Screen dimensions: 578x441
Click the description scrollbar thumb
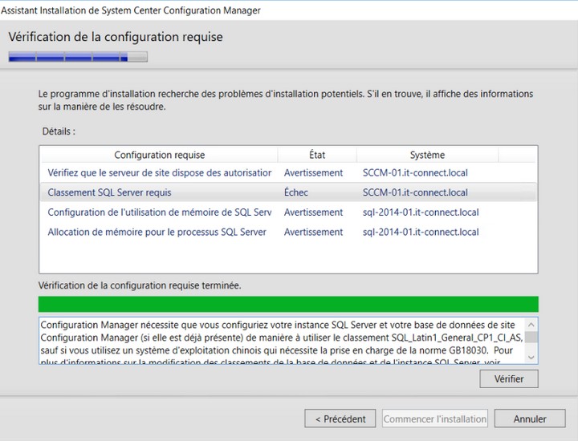pyautogui.click(x=531, y=338)
